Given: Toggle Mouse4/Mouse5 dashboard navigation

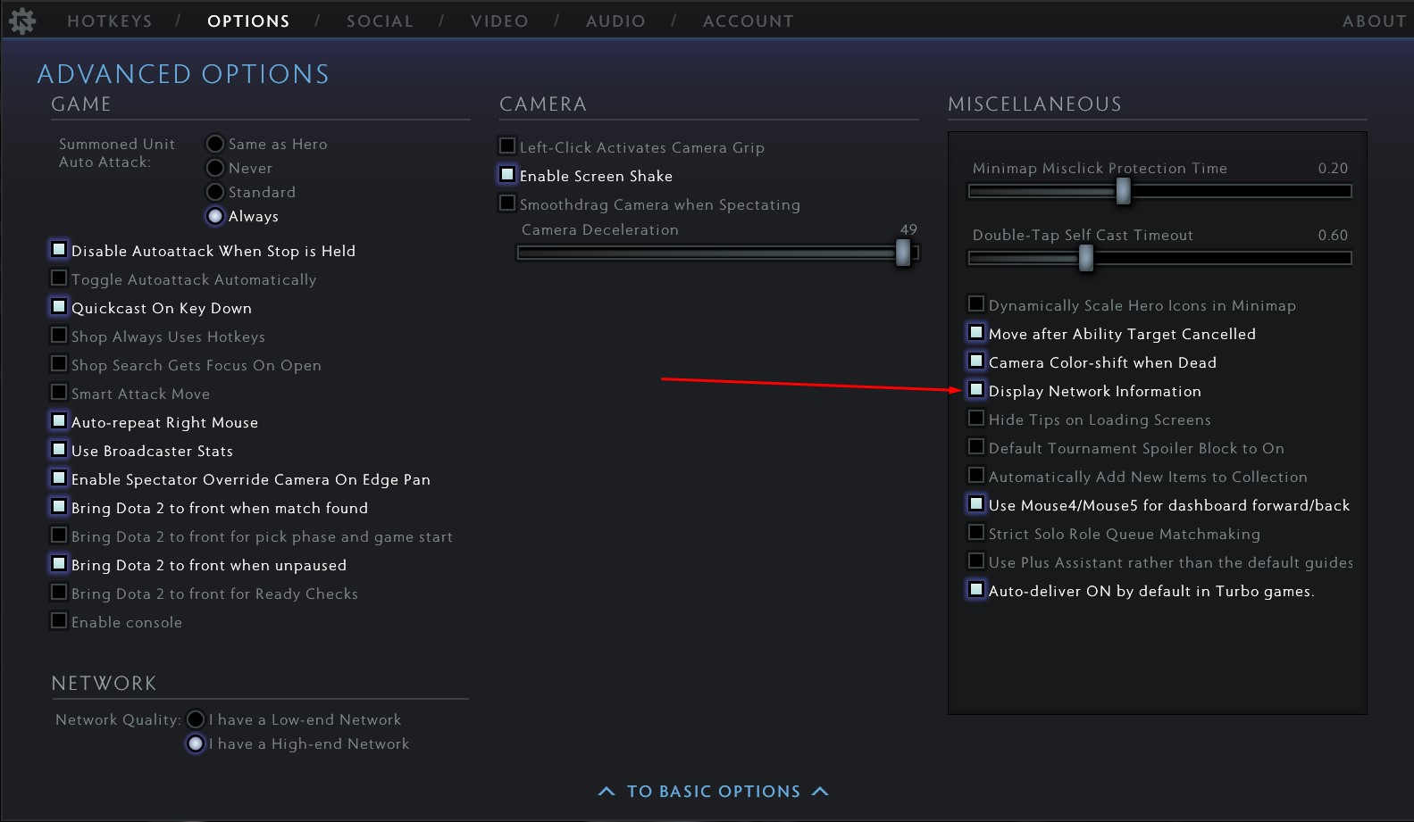Looking at the screenshot, I should (976, 504).
